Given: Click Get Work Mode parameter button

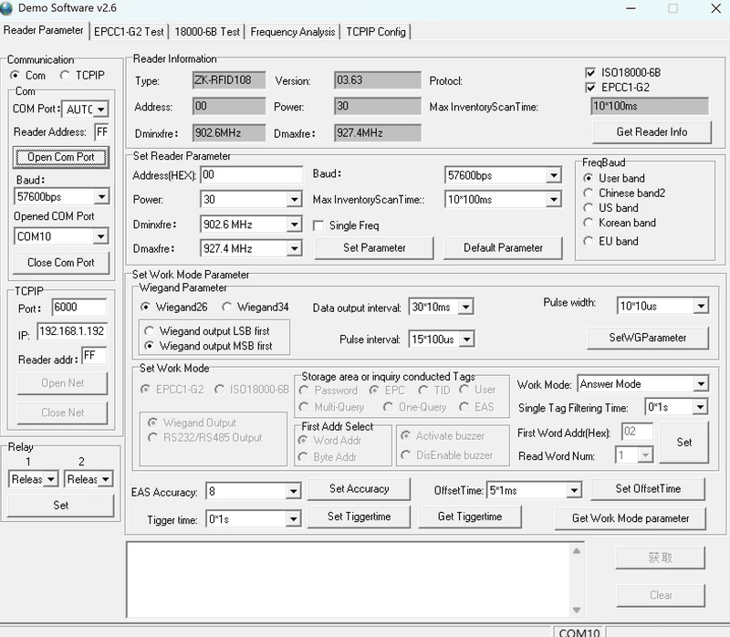Looking at the screenshot, I should [x=631, y=518].
